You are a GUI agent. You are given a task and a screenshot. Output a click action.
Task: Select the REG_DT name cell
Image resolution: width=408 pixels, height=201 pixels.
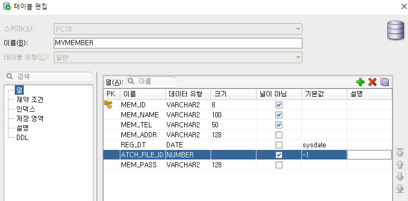click(x=143, y=145)
